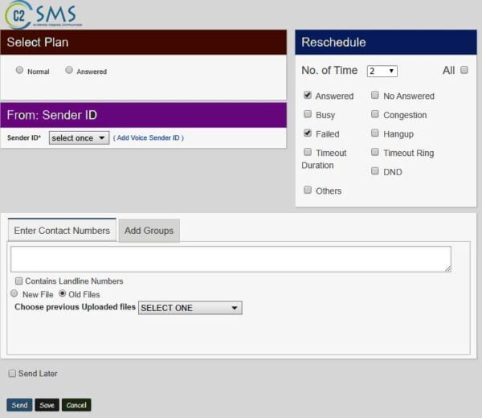Uncheck the Failed checkbox
The width and height of the screenshot is (482, 418).
(308, 133)
